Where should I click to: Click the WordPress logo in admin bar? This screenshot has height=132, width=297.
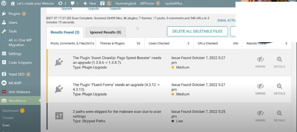[4, 3]
